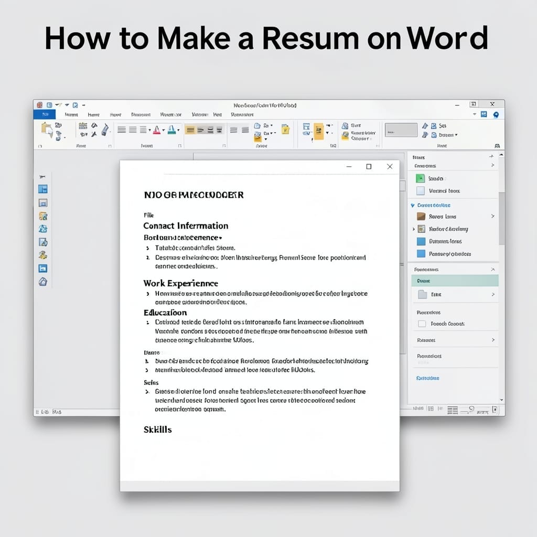Click the plus icon atop the right panel
This screenshot has width=537, height=537.
tap(491, 156)
